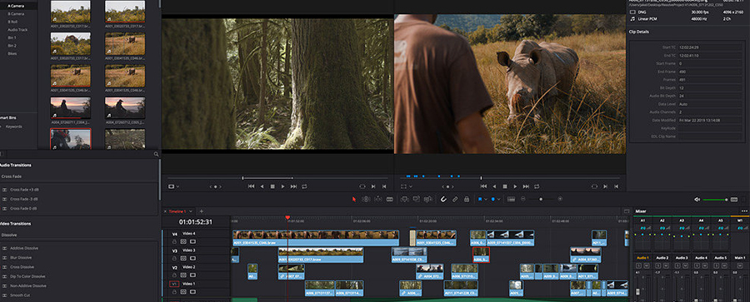The height and width of the screenshot is (302, 750).
Task: Open EQ for mixer channel A3
Action: (x=681, y=229)
